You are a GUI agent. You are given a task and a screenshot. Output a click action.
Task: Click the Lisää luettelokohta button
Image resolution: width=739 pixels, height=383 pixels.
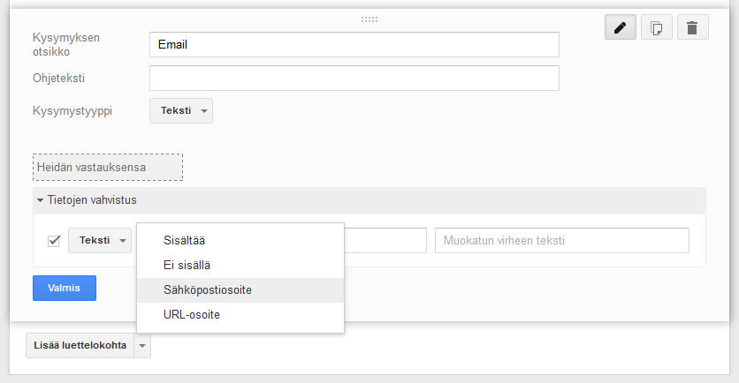point(79,346)
